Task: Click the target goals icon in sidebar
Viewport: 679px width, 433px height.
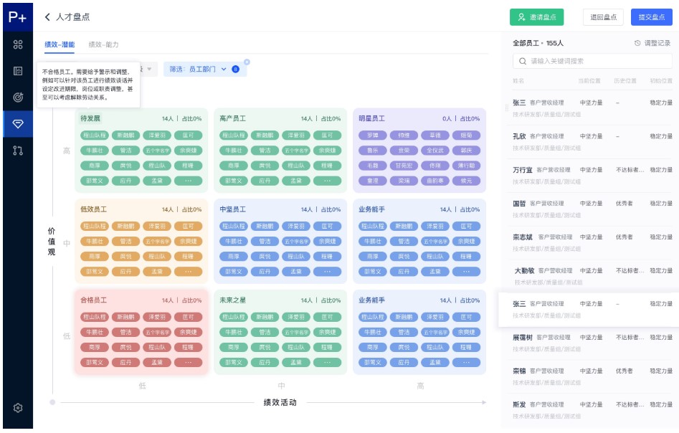Action: pos(18,97)
